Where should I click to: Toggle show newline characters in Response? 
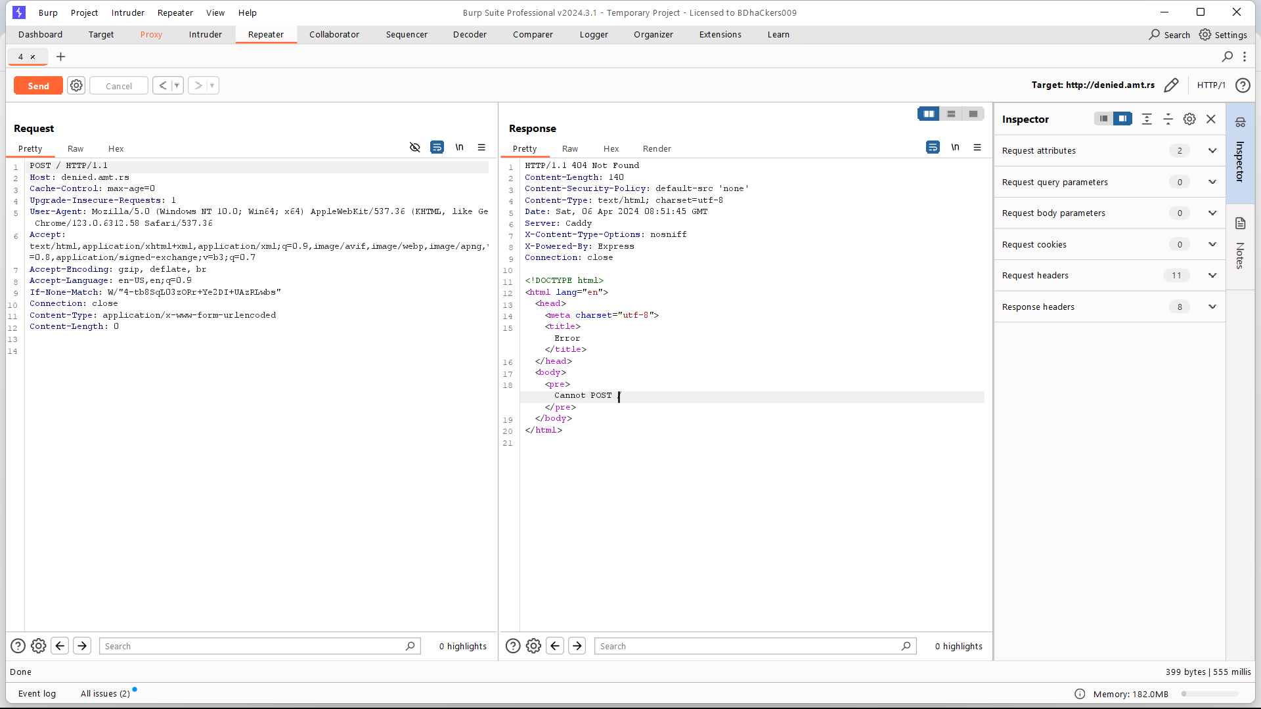pos(955,147)
